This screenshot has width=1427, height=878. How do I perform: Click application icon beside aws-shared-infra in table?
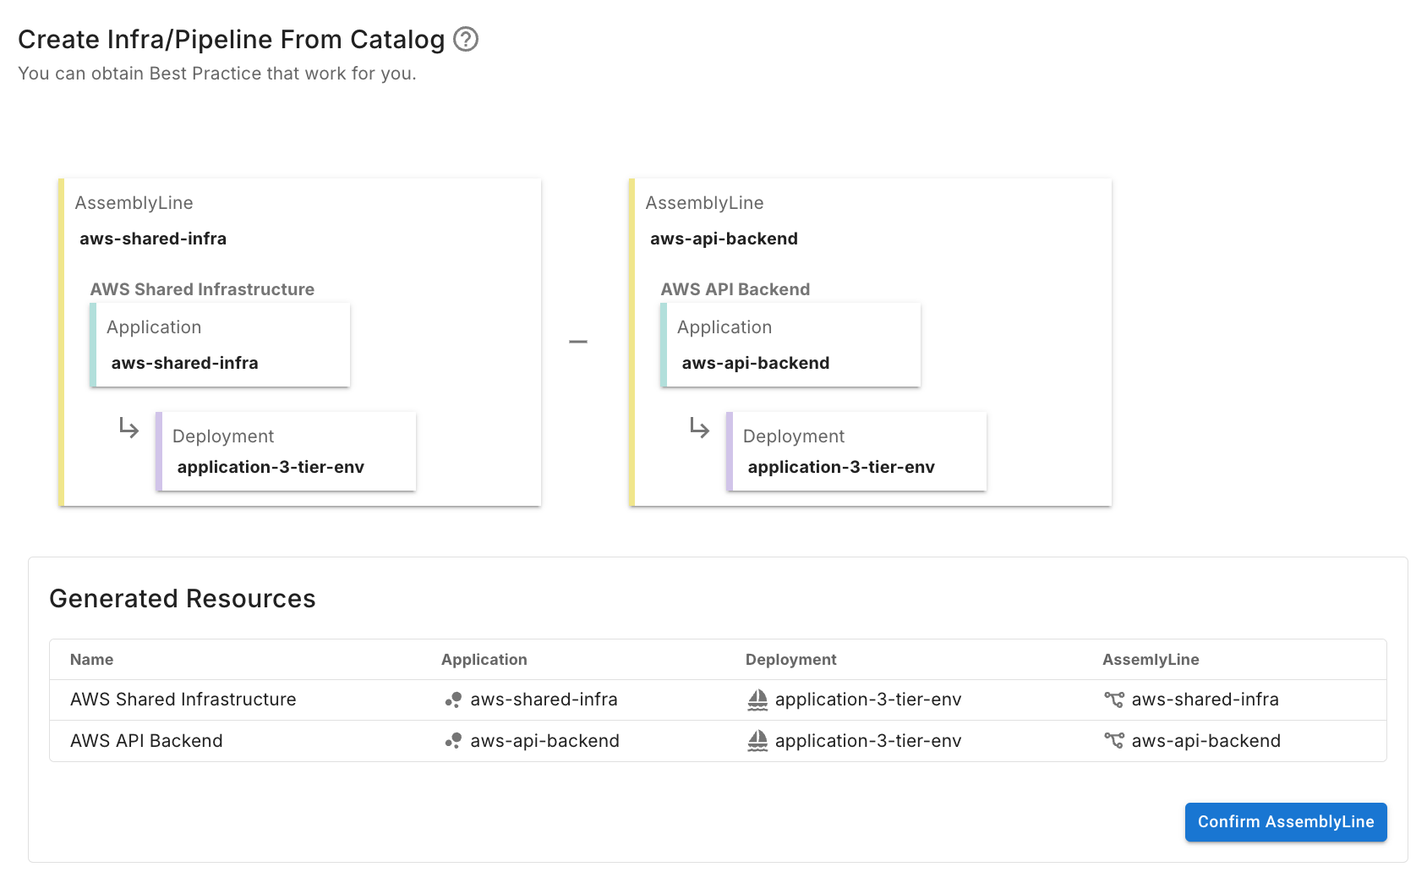point(453,700)
